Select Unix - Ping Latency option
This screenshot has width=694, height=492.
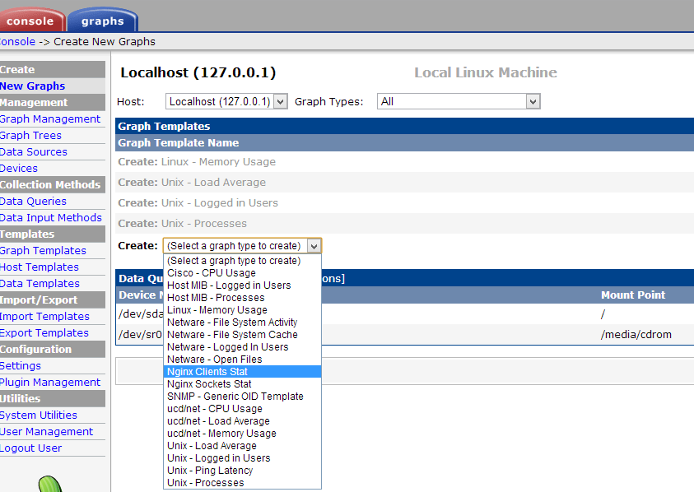(x=242, y=471)
